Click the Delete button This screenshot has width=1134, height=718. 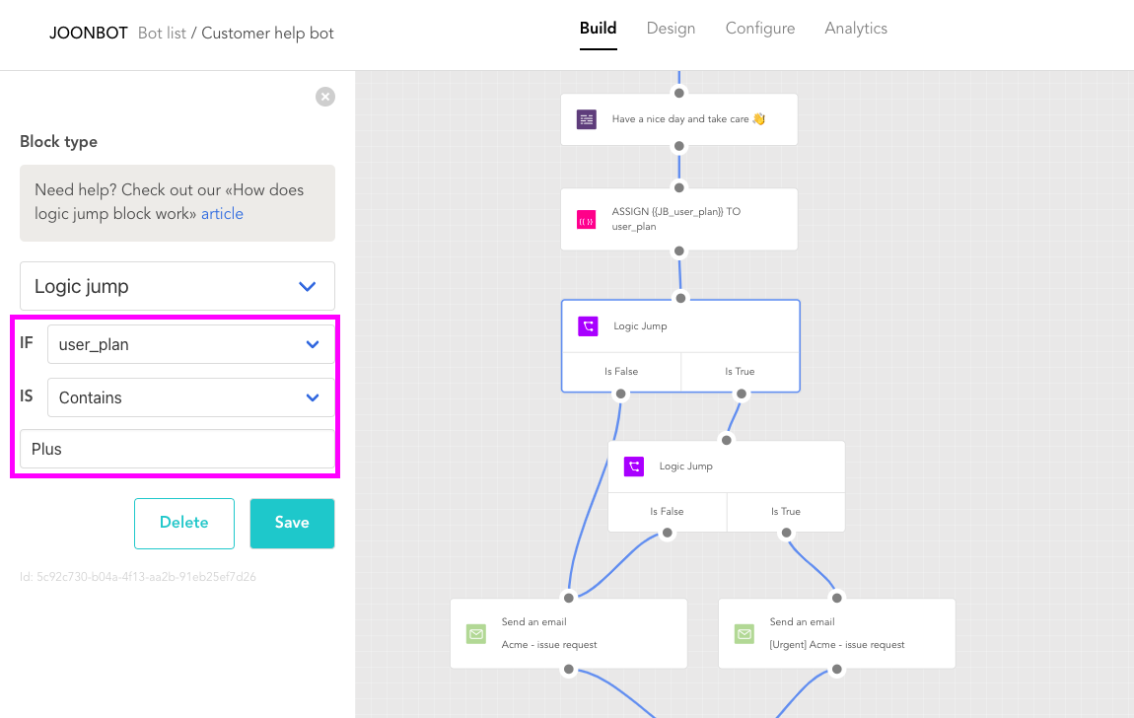(x=184, y=523)
